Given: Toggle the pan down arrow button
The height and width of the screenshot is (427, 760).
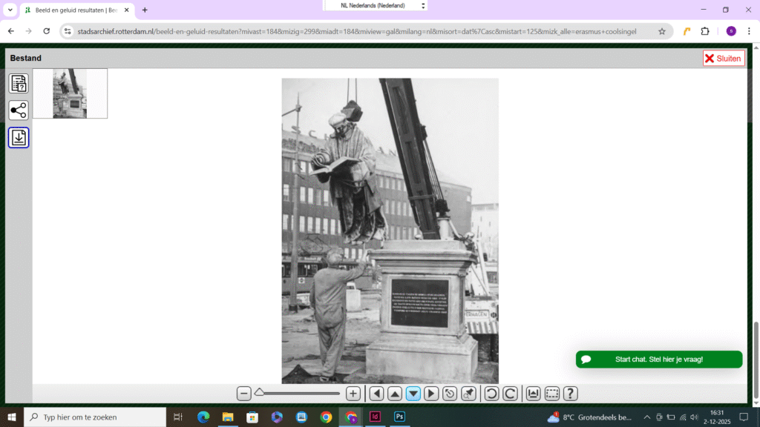Looking at the screenshot, I should [x=413, y=394].
